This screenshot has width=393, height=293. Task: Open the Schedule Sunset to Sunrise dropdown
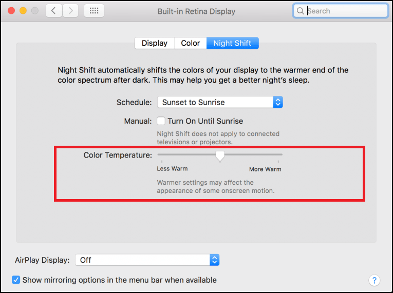pyautogui.click(x=220, y=102)
